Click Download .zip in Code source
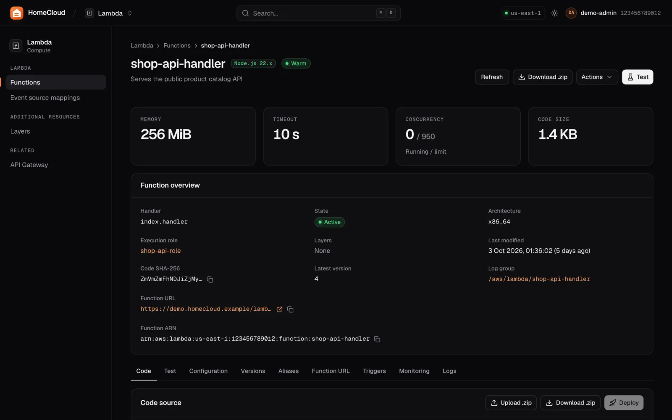 [570, 403]
